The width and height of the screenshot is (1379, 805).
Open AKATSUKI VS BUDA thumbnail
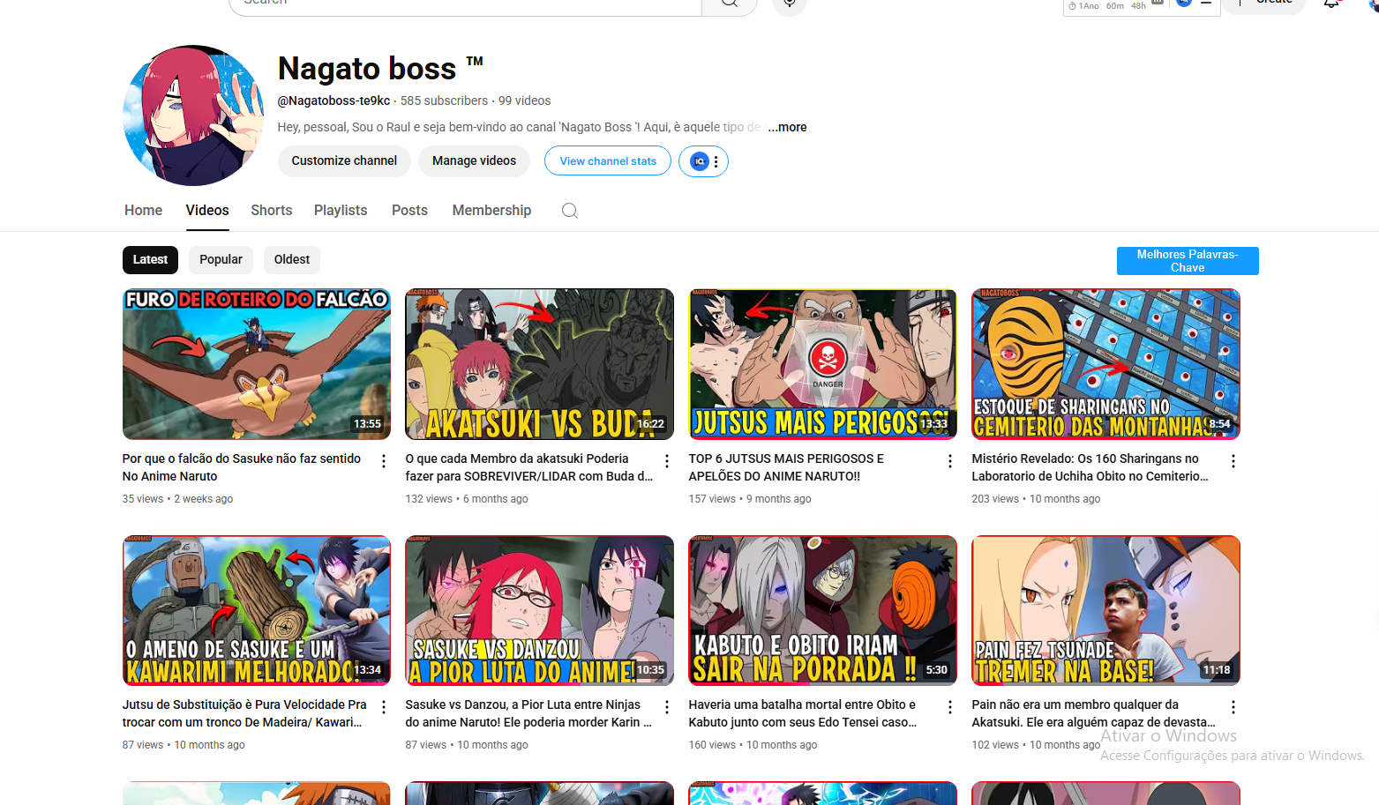[x=539, y=364]
